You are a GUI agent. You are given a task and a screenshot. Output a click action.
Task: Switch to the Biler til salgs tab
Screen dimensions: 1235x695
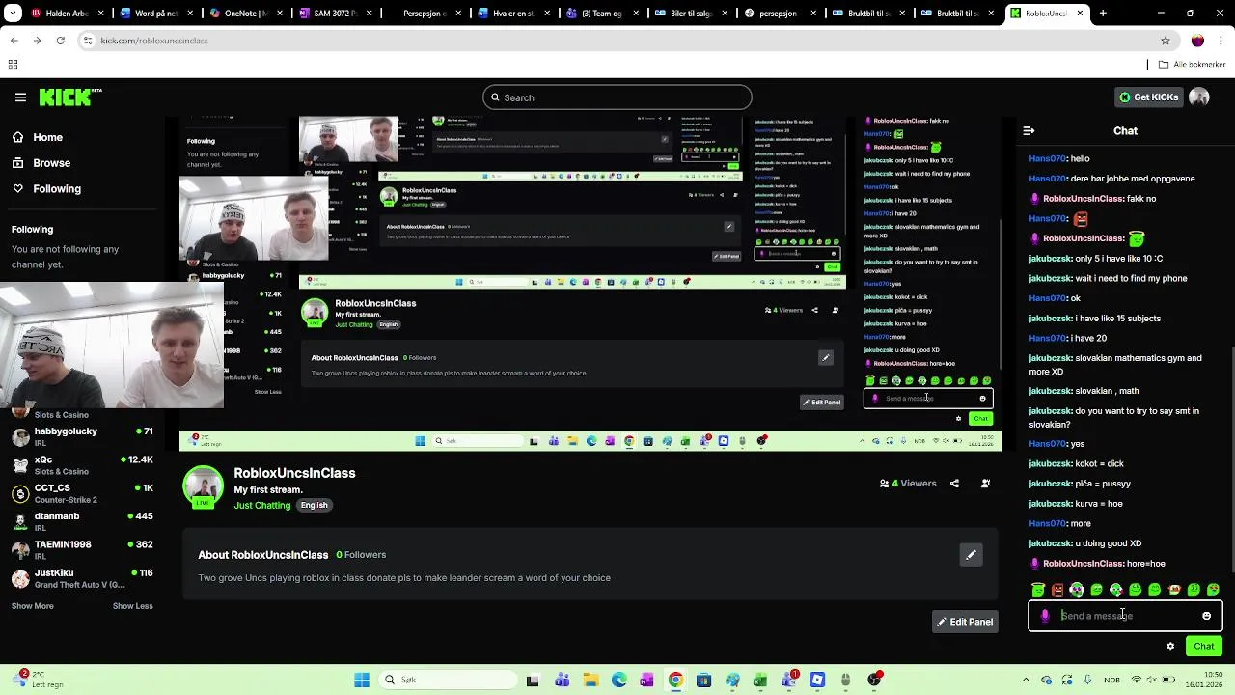click(x=690, y=14)
